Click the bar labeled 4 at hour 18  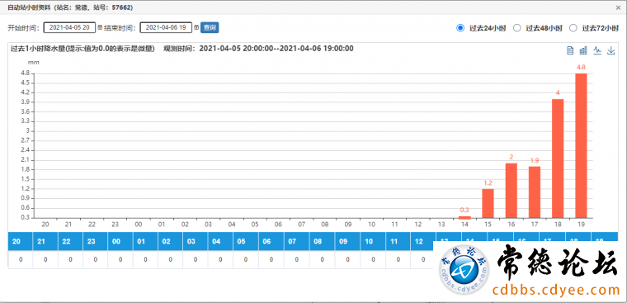[558, 159]
